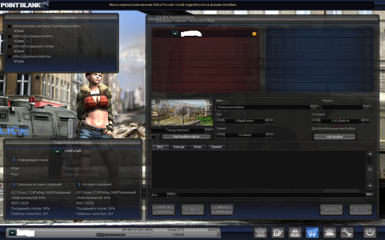Click left arrow of Лимит 10 минут

coord(221,135)
